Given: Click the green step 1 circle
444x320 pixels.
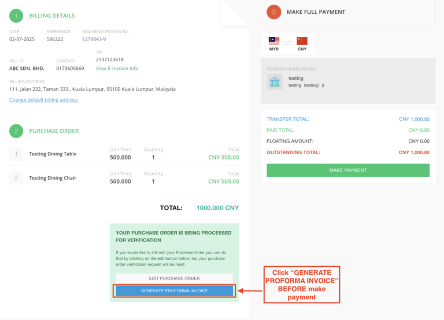Looking at the screenshot, I should (16, 16).
